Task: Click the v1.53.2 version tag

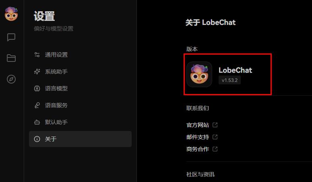Action: tap(229, 80)
